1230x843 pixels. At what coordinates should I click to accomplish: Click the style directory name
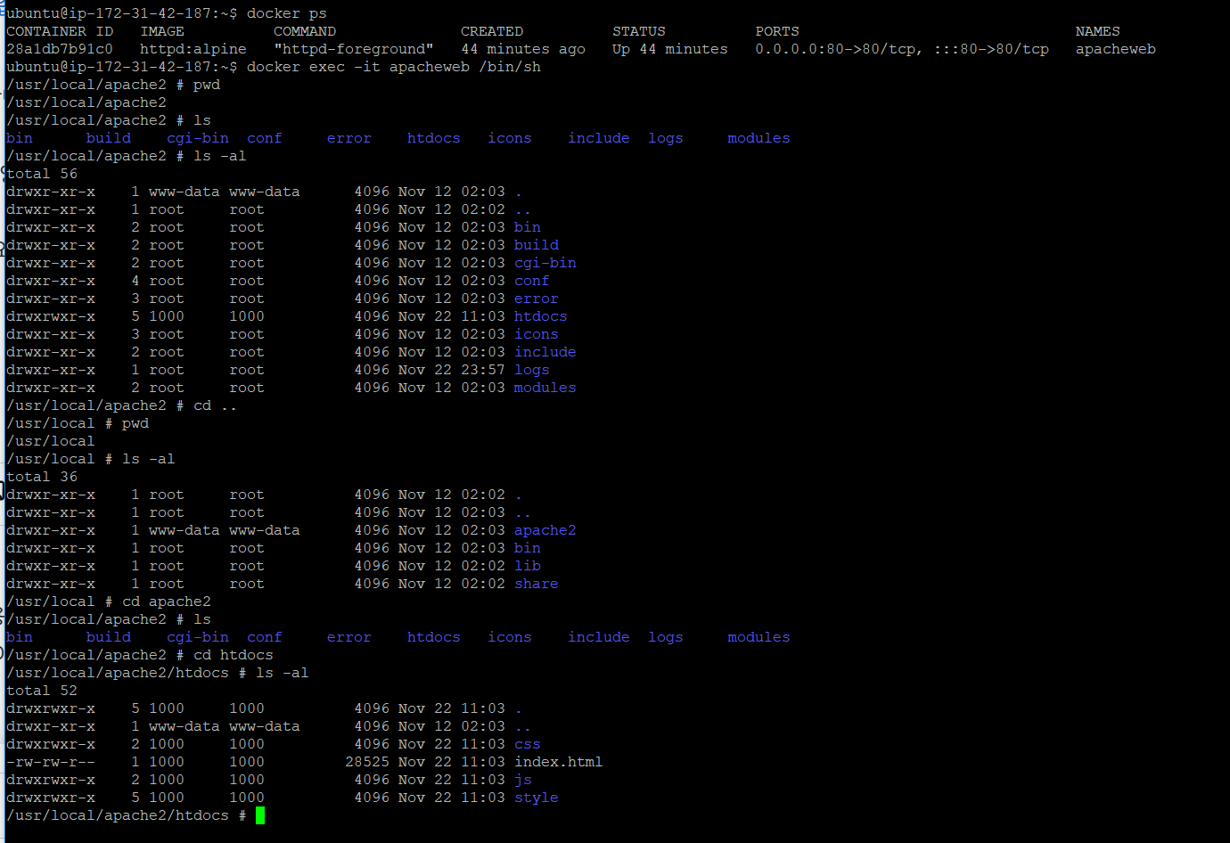pos(537,798)
